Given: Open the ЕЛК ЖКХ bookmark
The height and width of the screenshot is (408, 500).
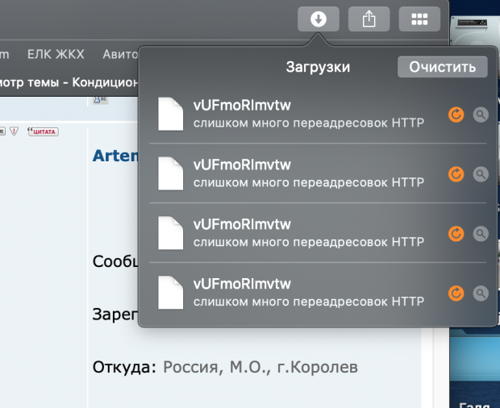Looking at the screenshot, I should point(56,54).
